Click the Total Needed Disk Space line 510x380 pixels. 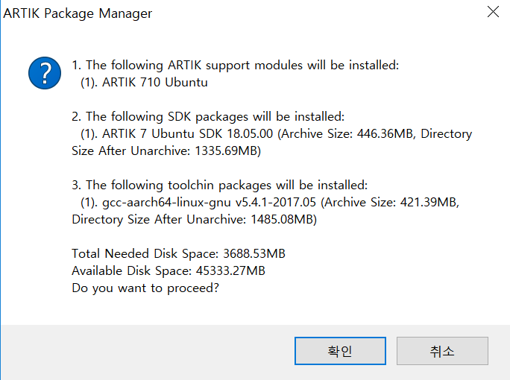click(x=178, y=253)
